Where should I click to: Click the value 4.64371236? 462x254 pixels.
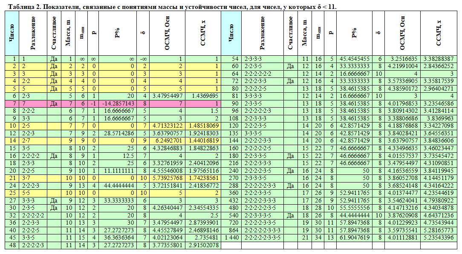click(439, 215)
